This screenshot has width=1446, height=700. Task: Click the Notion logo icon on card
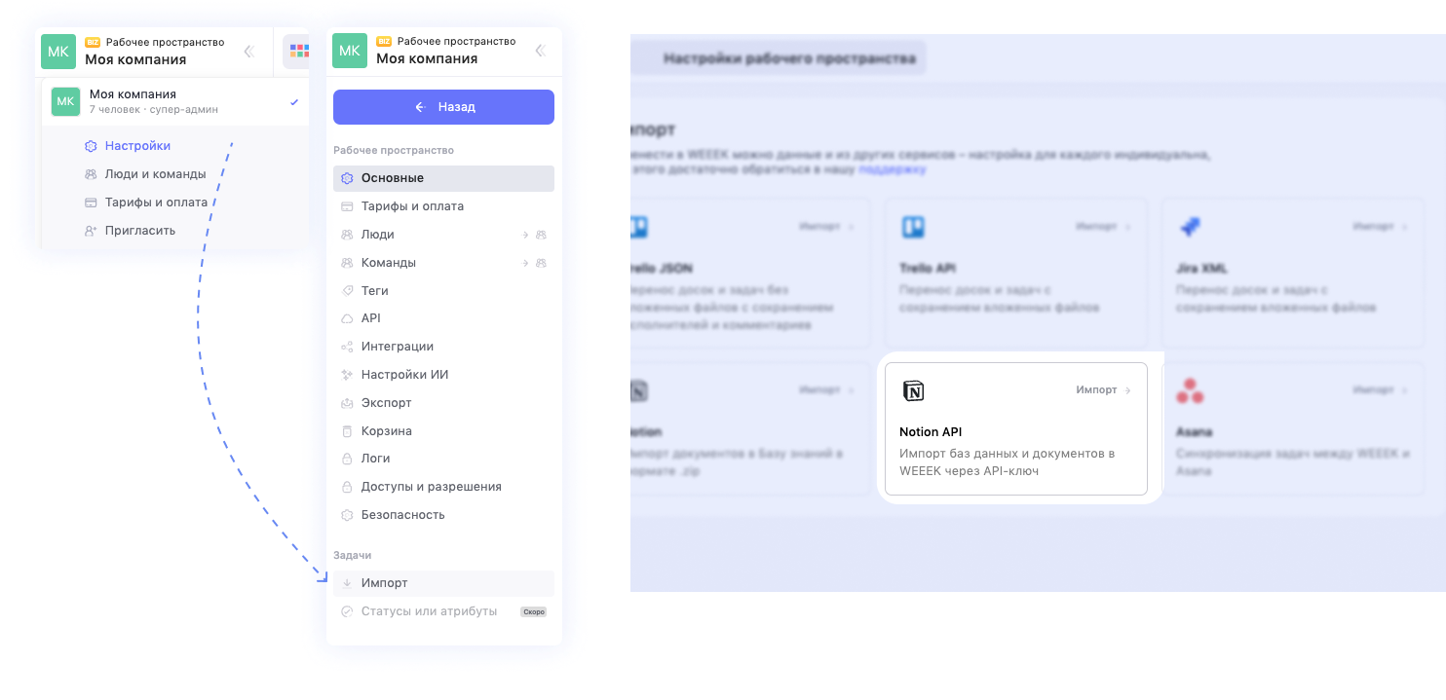click(913, 390)
